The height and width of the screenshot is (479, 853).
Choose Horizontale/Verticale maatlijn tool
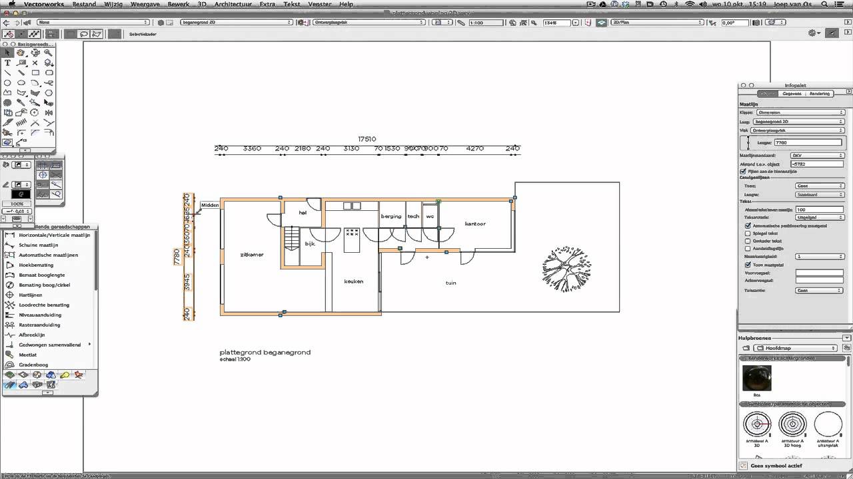pyautogui.click(x=54, y=235)
